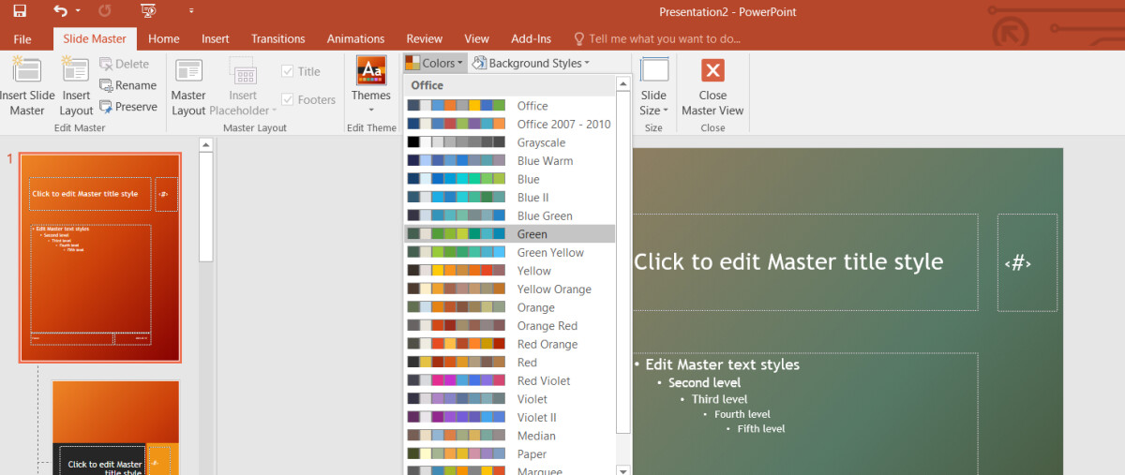Select the slide master thumbnail 1

100,258
